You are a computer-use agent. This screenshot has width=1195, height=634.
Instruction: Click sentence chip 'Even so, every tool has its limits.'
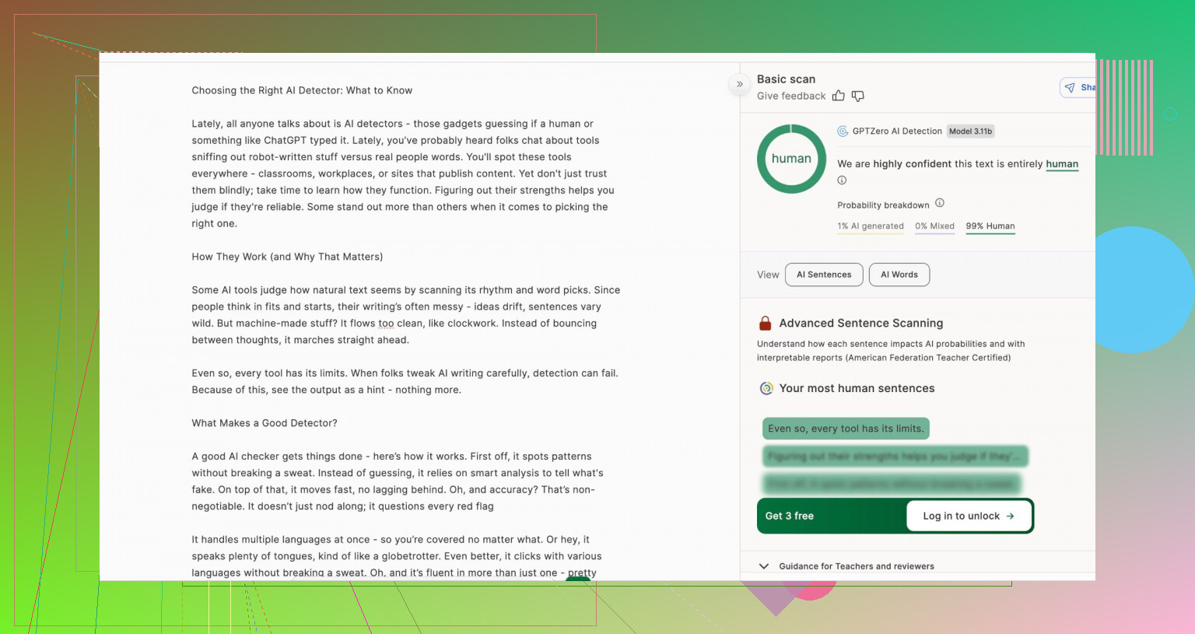tap(846, 429)
